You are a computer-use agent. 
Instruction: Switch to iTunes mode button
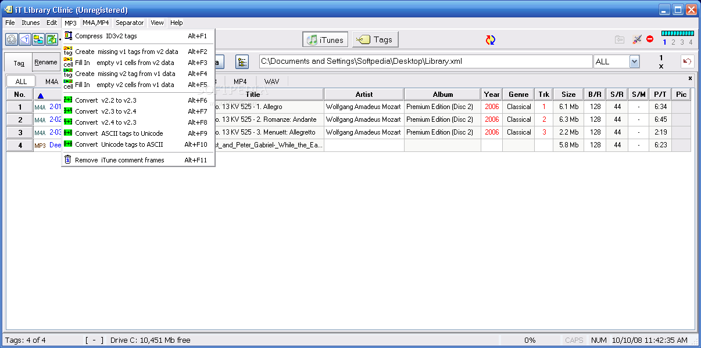(x=326, y=40)
